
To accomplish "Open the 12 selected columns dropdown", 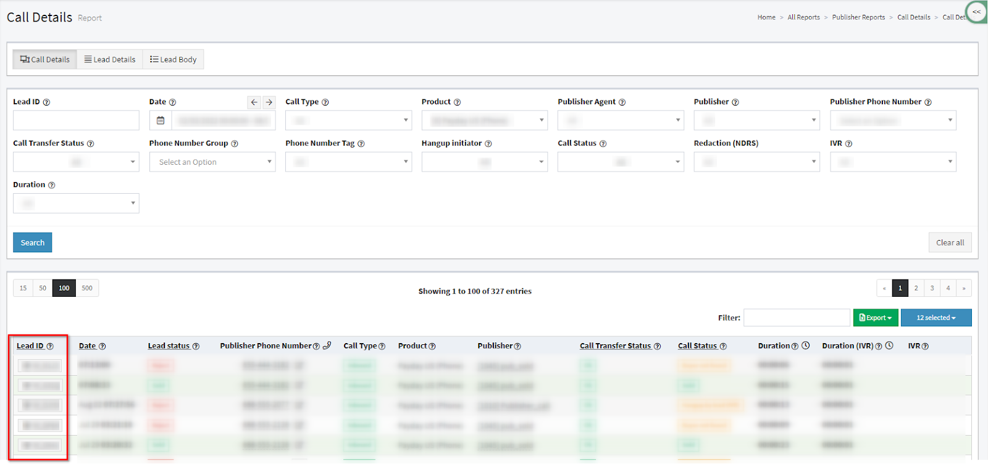I will 936,318.
